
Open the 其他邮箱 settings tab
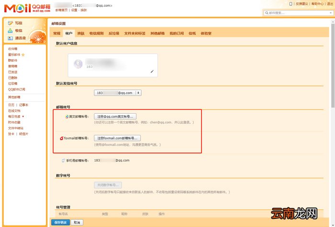click(x=157, y=33)
